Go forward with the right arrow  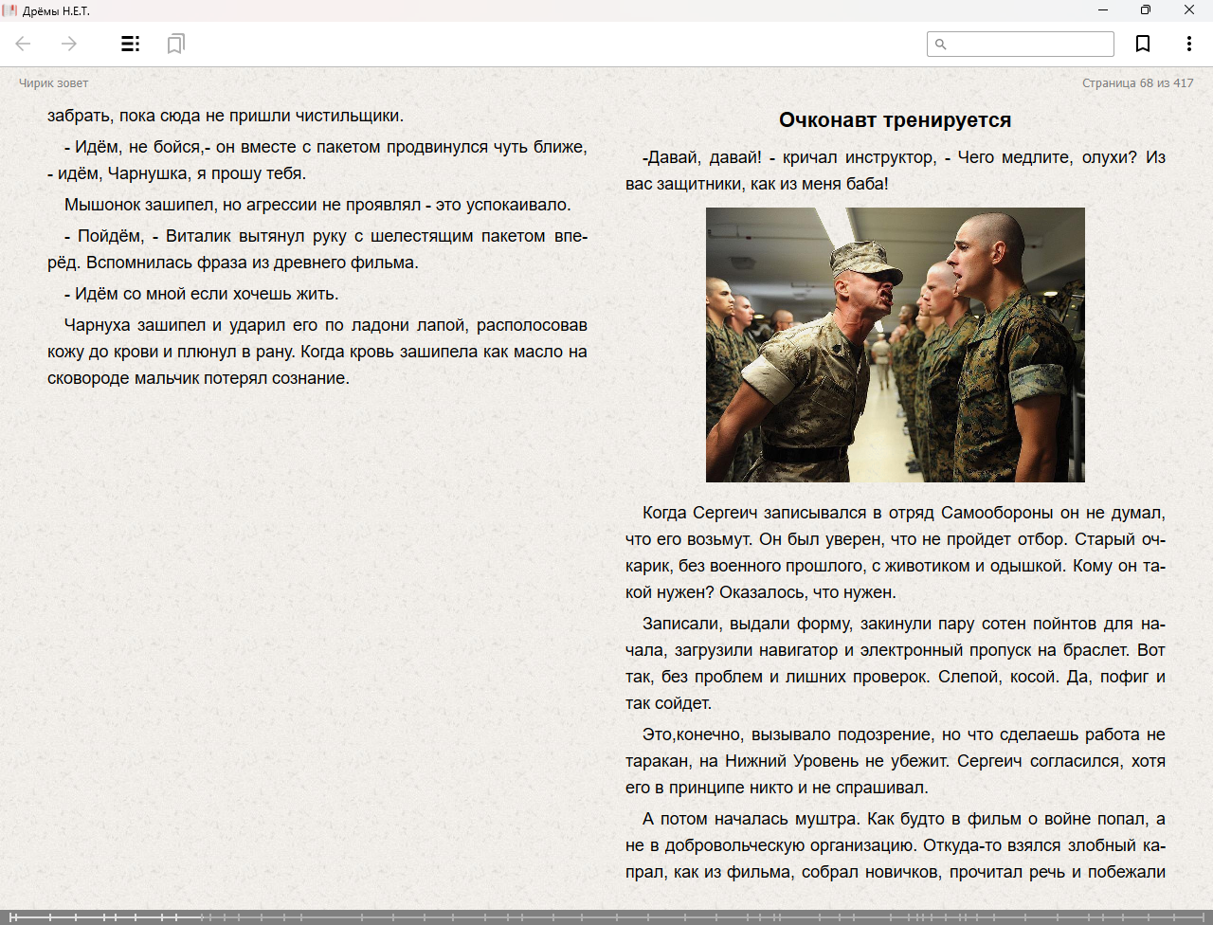(69, 44)
